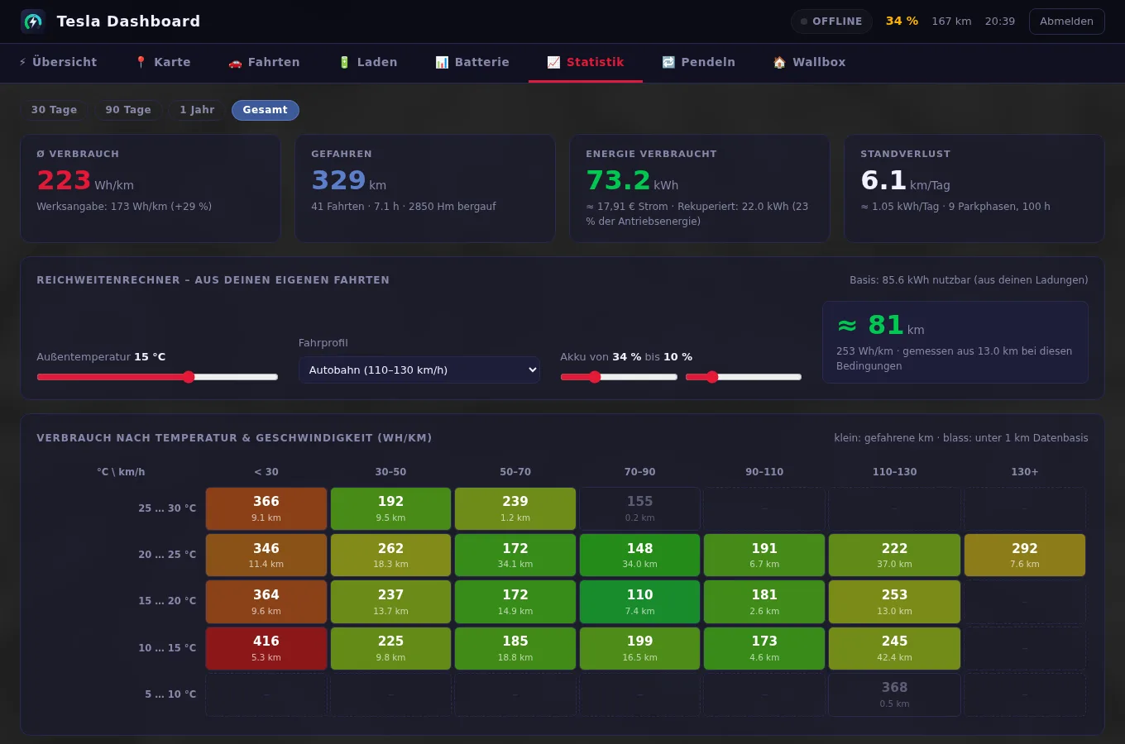Click the ≈ 81 km range estimate
The image size is (1125, 744).
tap(880, 326)
